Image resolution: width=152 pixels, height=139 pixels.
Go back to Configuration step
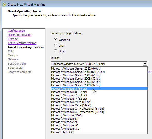tap(16, 31)
